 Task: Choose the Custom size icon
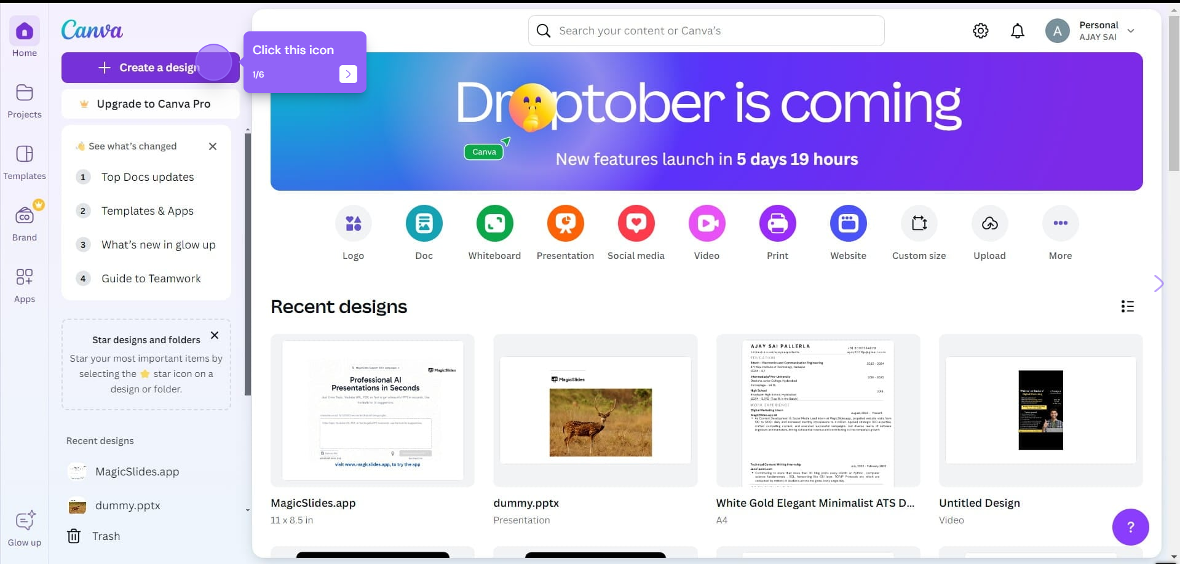[919, 223]
